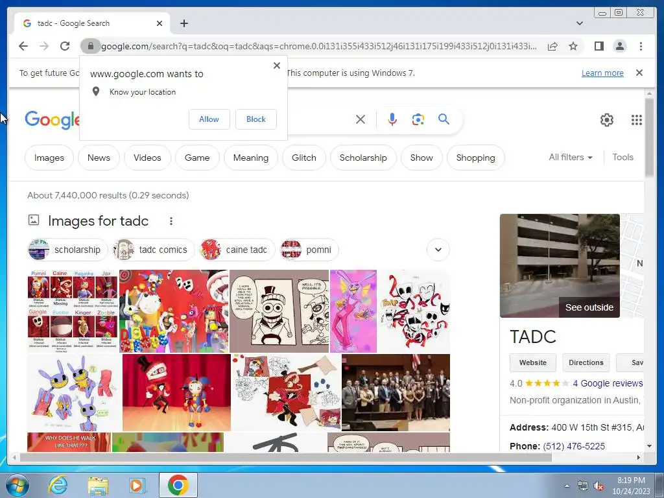Switch to Images results

coord(49,158)
